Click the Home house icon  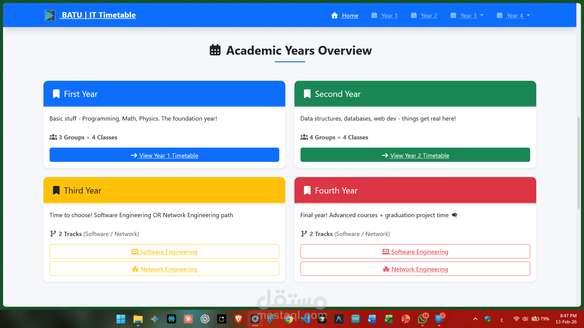click(x=335, y=15)
